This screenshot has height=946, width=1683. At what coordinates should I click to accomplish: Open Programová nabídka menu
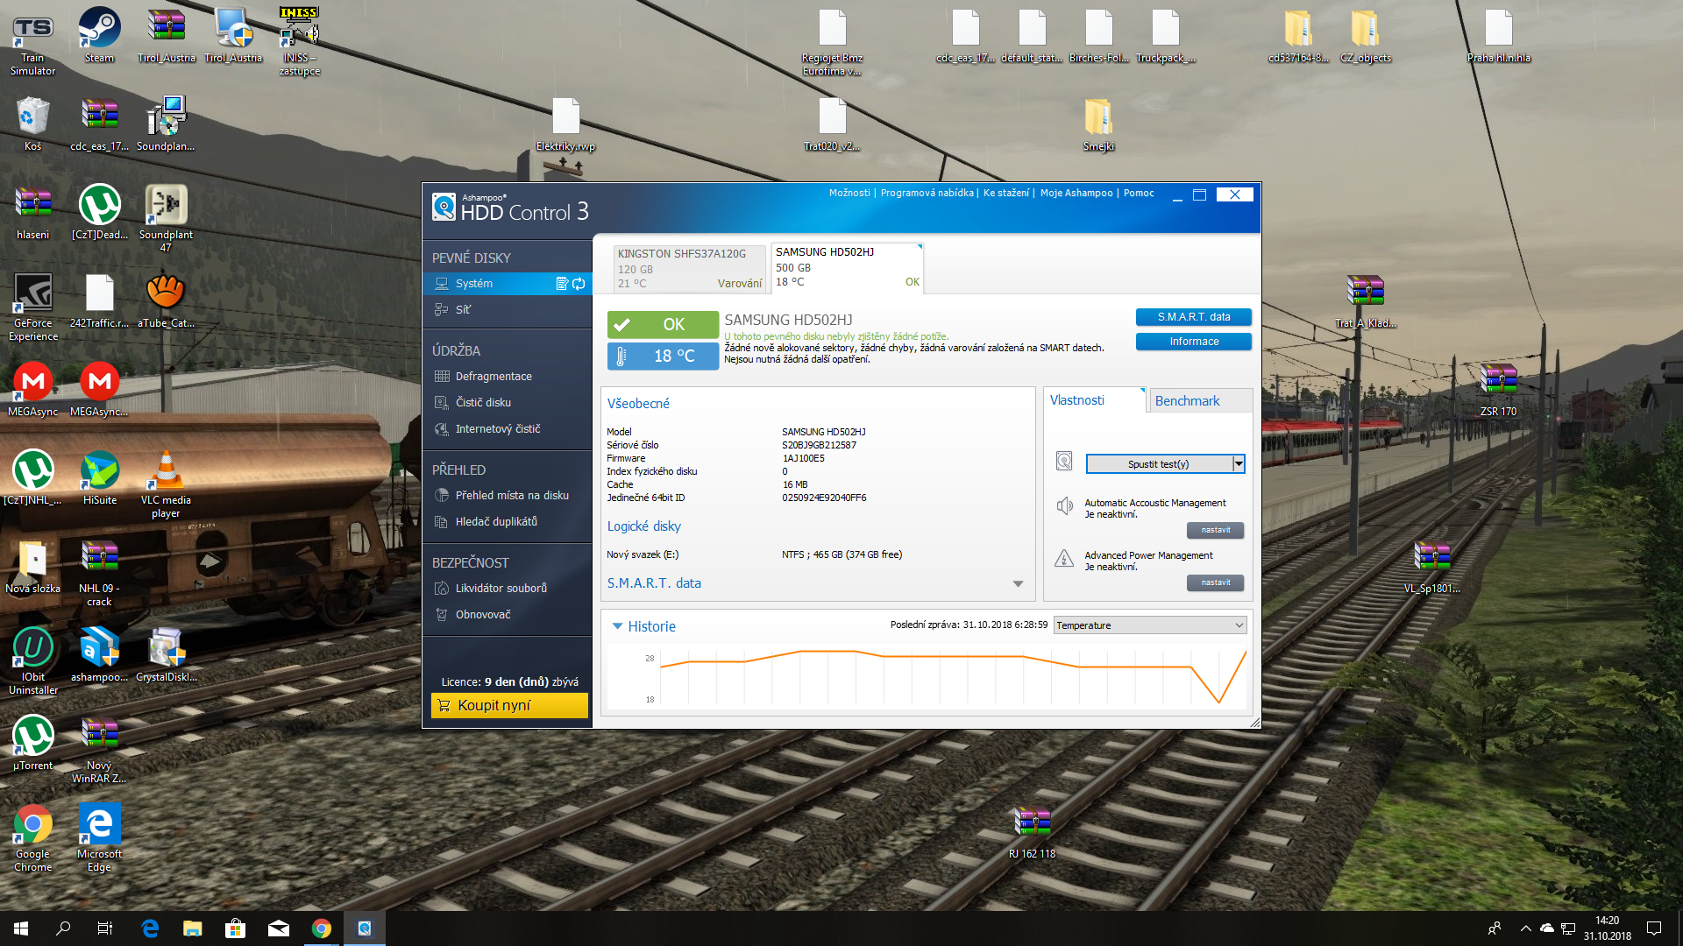pyautogui.click(x=927, y=193)
